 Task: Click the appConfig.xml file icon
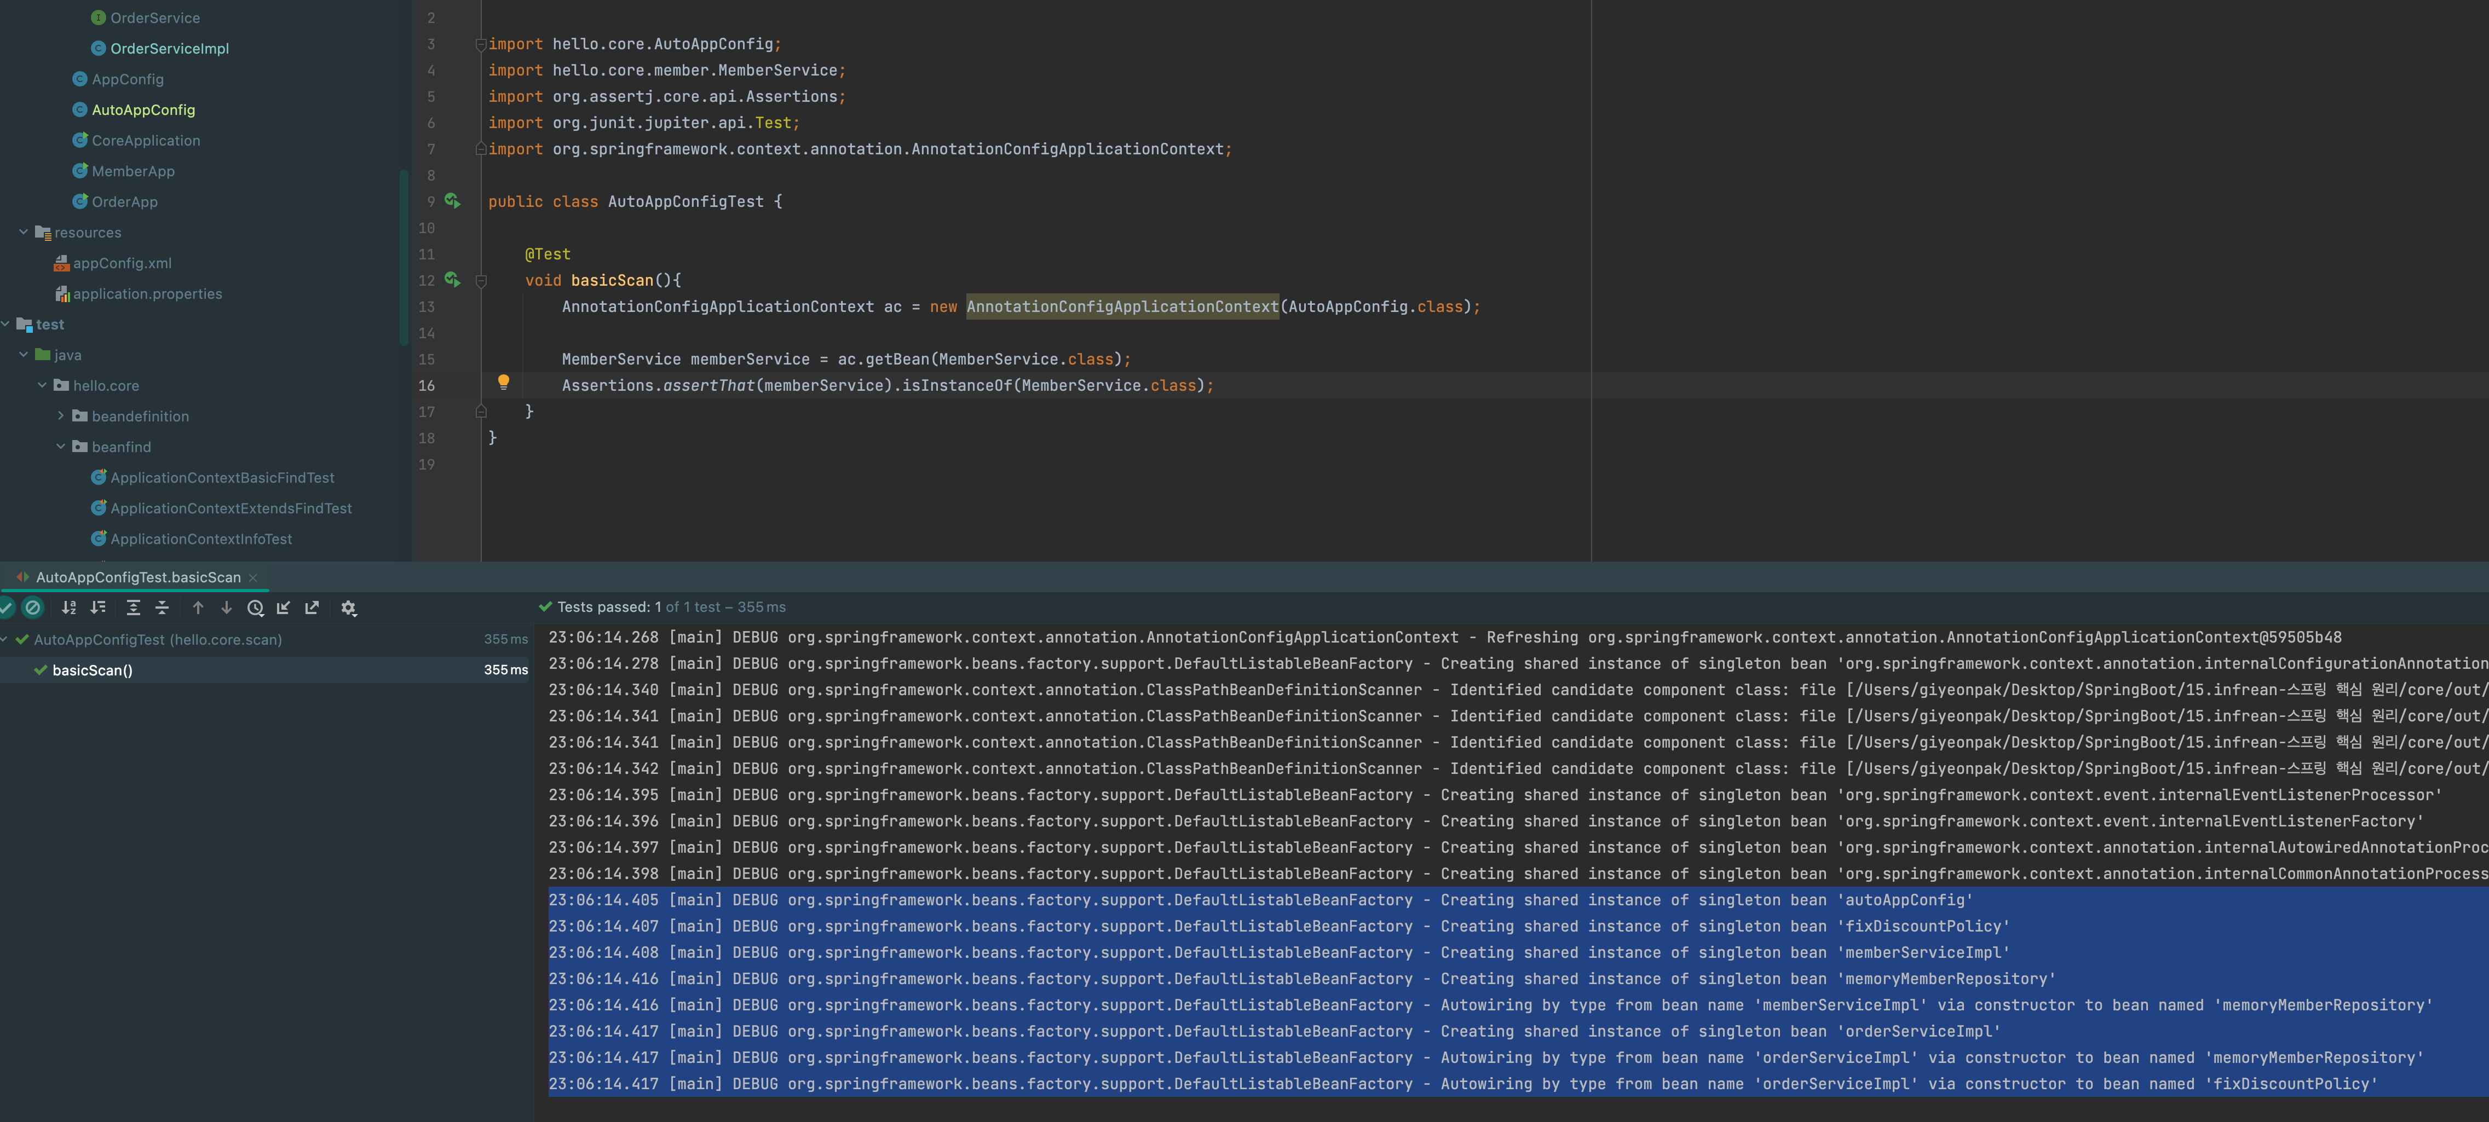61,263
